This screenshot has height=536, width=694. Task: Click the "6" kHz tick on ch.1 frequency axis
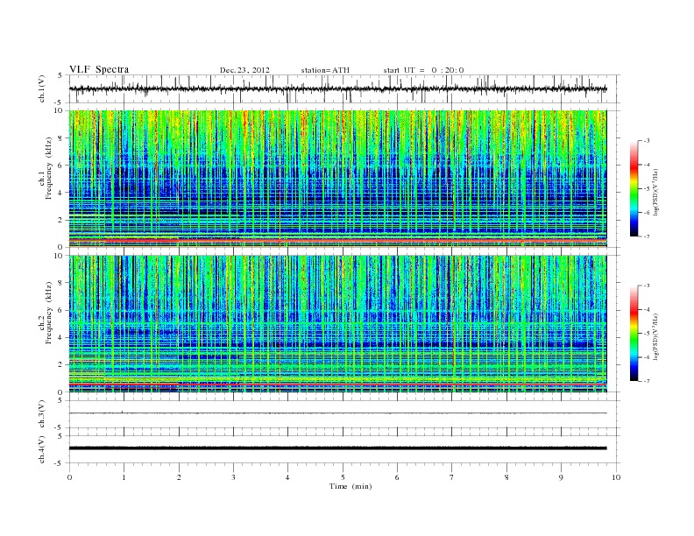(61, 166)
